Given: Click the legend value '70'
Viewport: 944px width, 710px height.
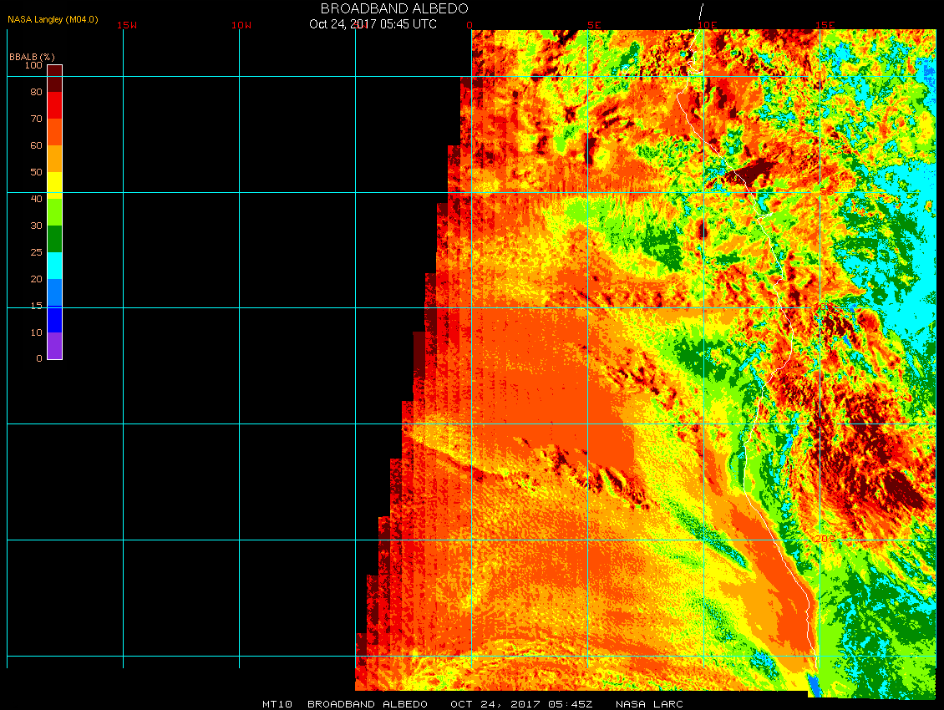Looking at the screenshot, I should pyautogui.click(x=36, y=119).
